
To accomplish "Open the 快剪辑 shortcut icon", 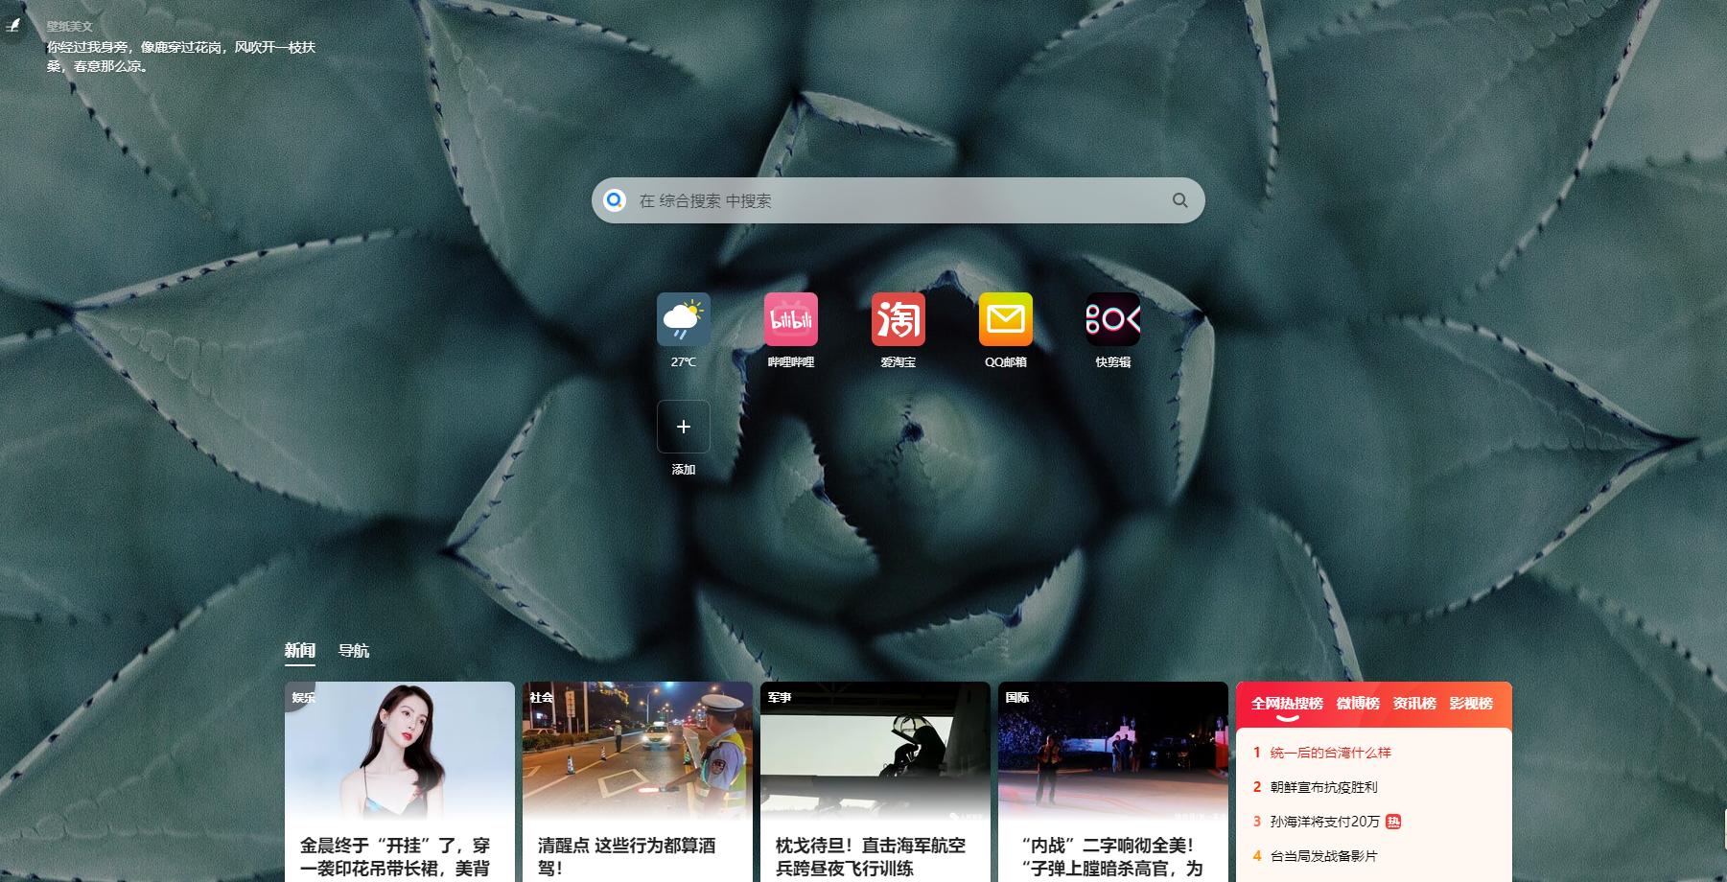I will [1113, 319].
